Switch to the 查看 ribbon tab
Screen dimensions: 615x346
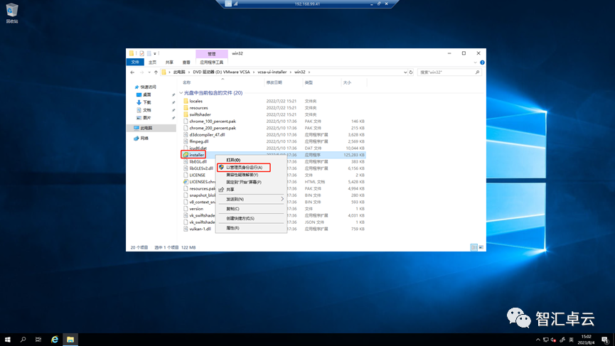(186, 63)
